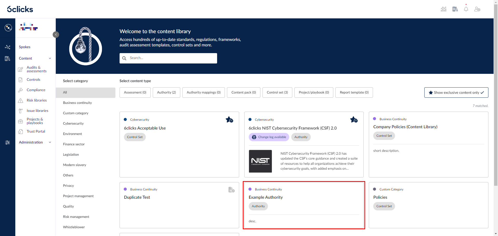Viewport: 498px width, 236px height.
Task: Filter by Content pack (0)
Action: click(x=244, y=92)
